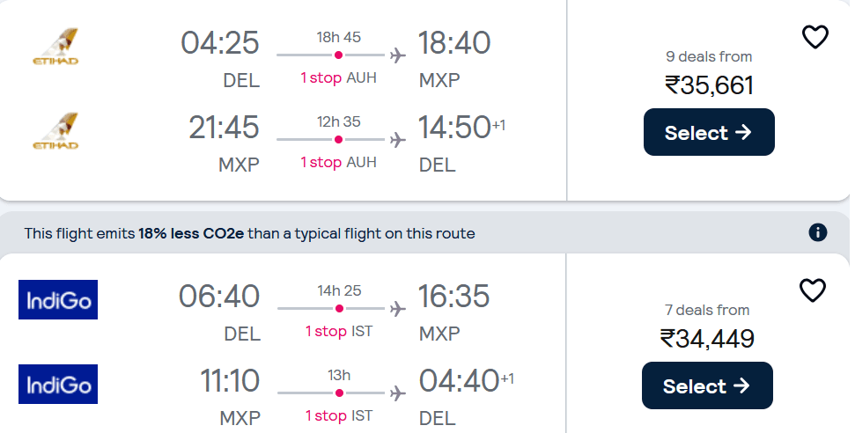Open the CO2e emissions info icon

point(817,233)
